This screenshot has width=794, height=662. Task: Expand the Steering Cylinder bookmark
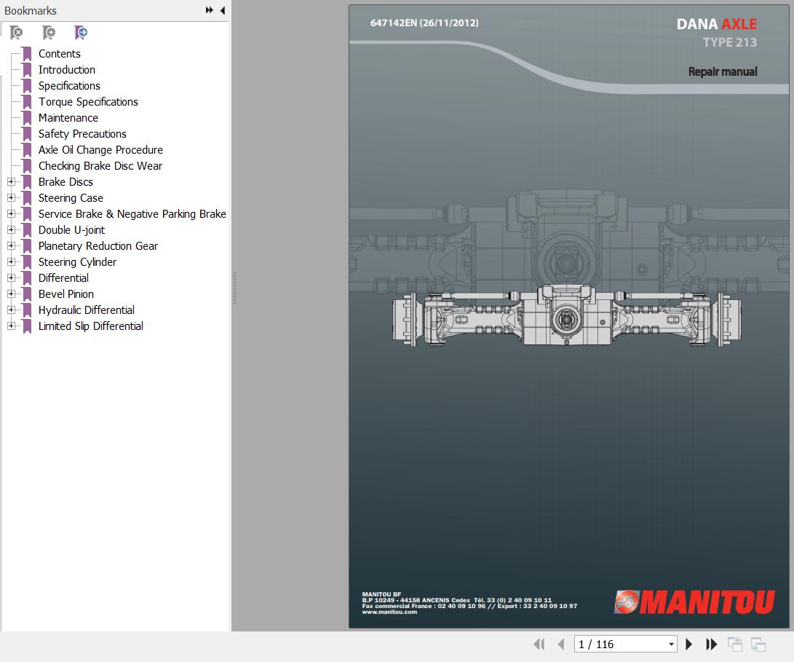click(11, 261)
